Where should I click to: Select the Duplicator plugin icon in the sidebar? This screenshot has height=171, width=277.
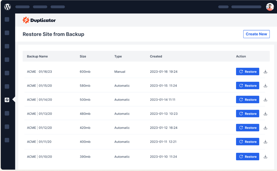click(x=7, y=99)
